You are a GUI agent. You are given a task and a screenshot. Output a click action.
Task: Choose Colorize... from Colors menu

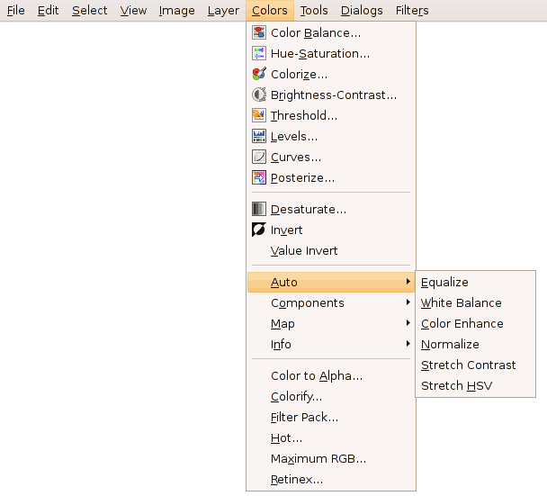coord(331,74)
